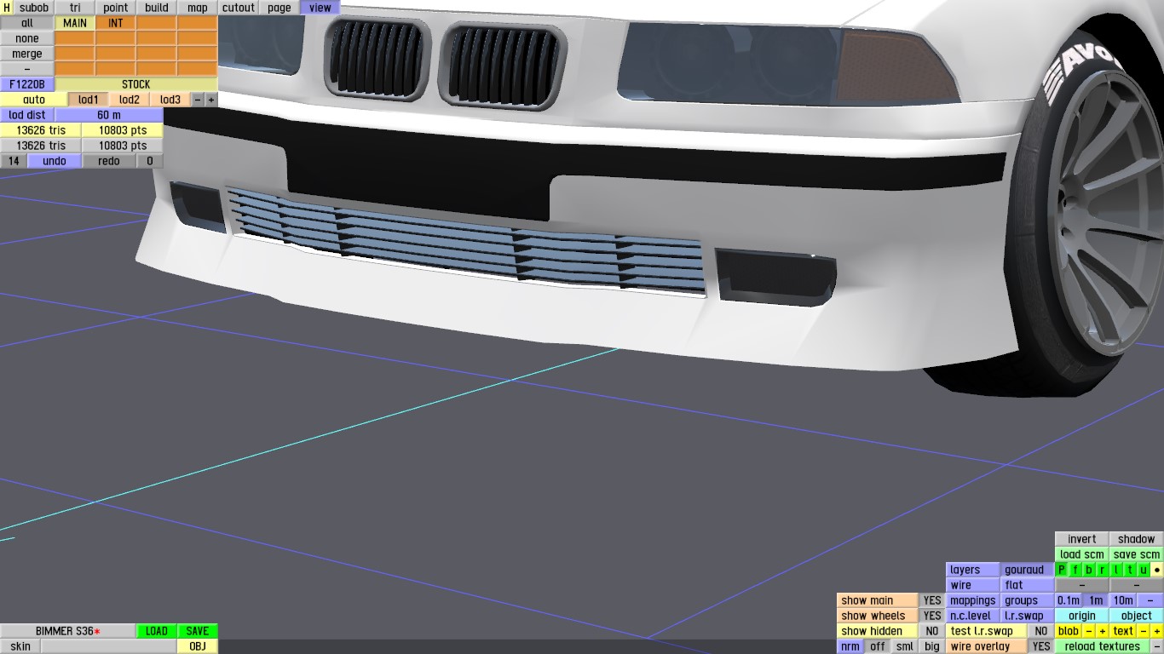Screen dimensions: 1164x654
Task: Toggle the test l.r.swap NO value
Action: 1041,631
